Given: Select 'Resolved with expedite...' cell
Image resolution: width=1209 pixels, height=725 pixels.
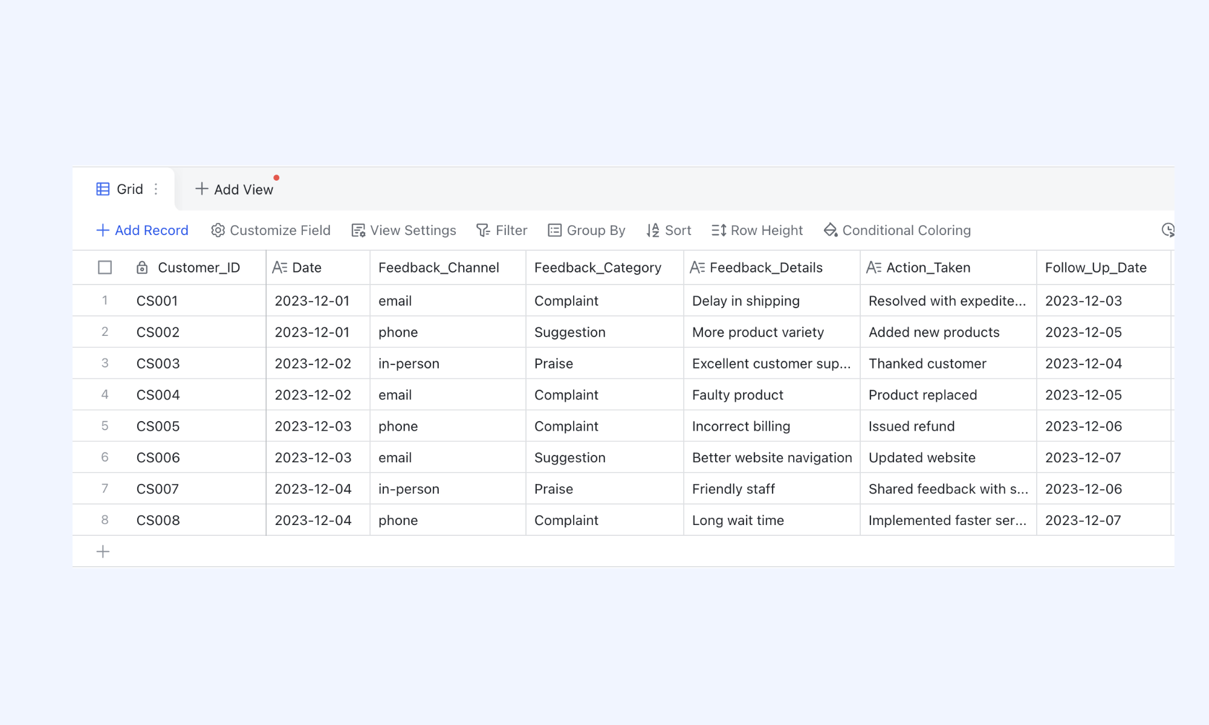Looking at the screenshot, I should [948, 300].
